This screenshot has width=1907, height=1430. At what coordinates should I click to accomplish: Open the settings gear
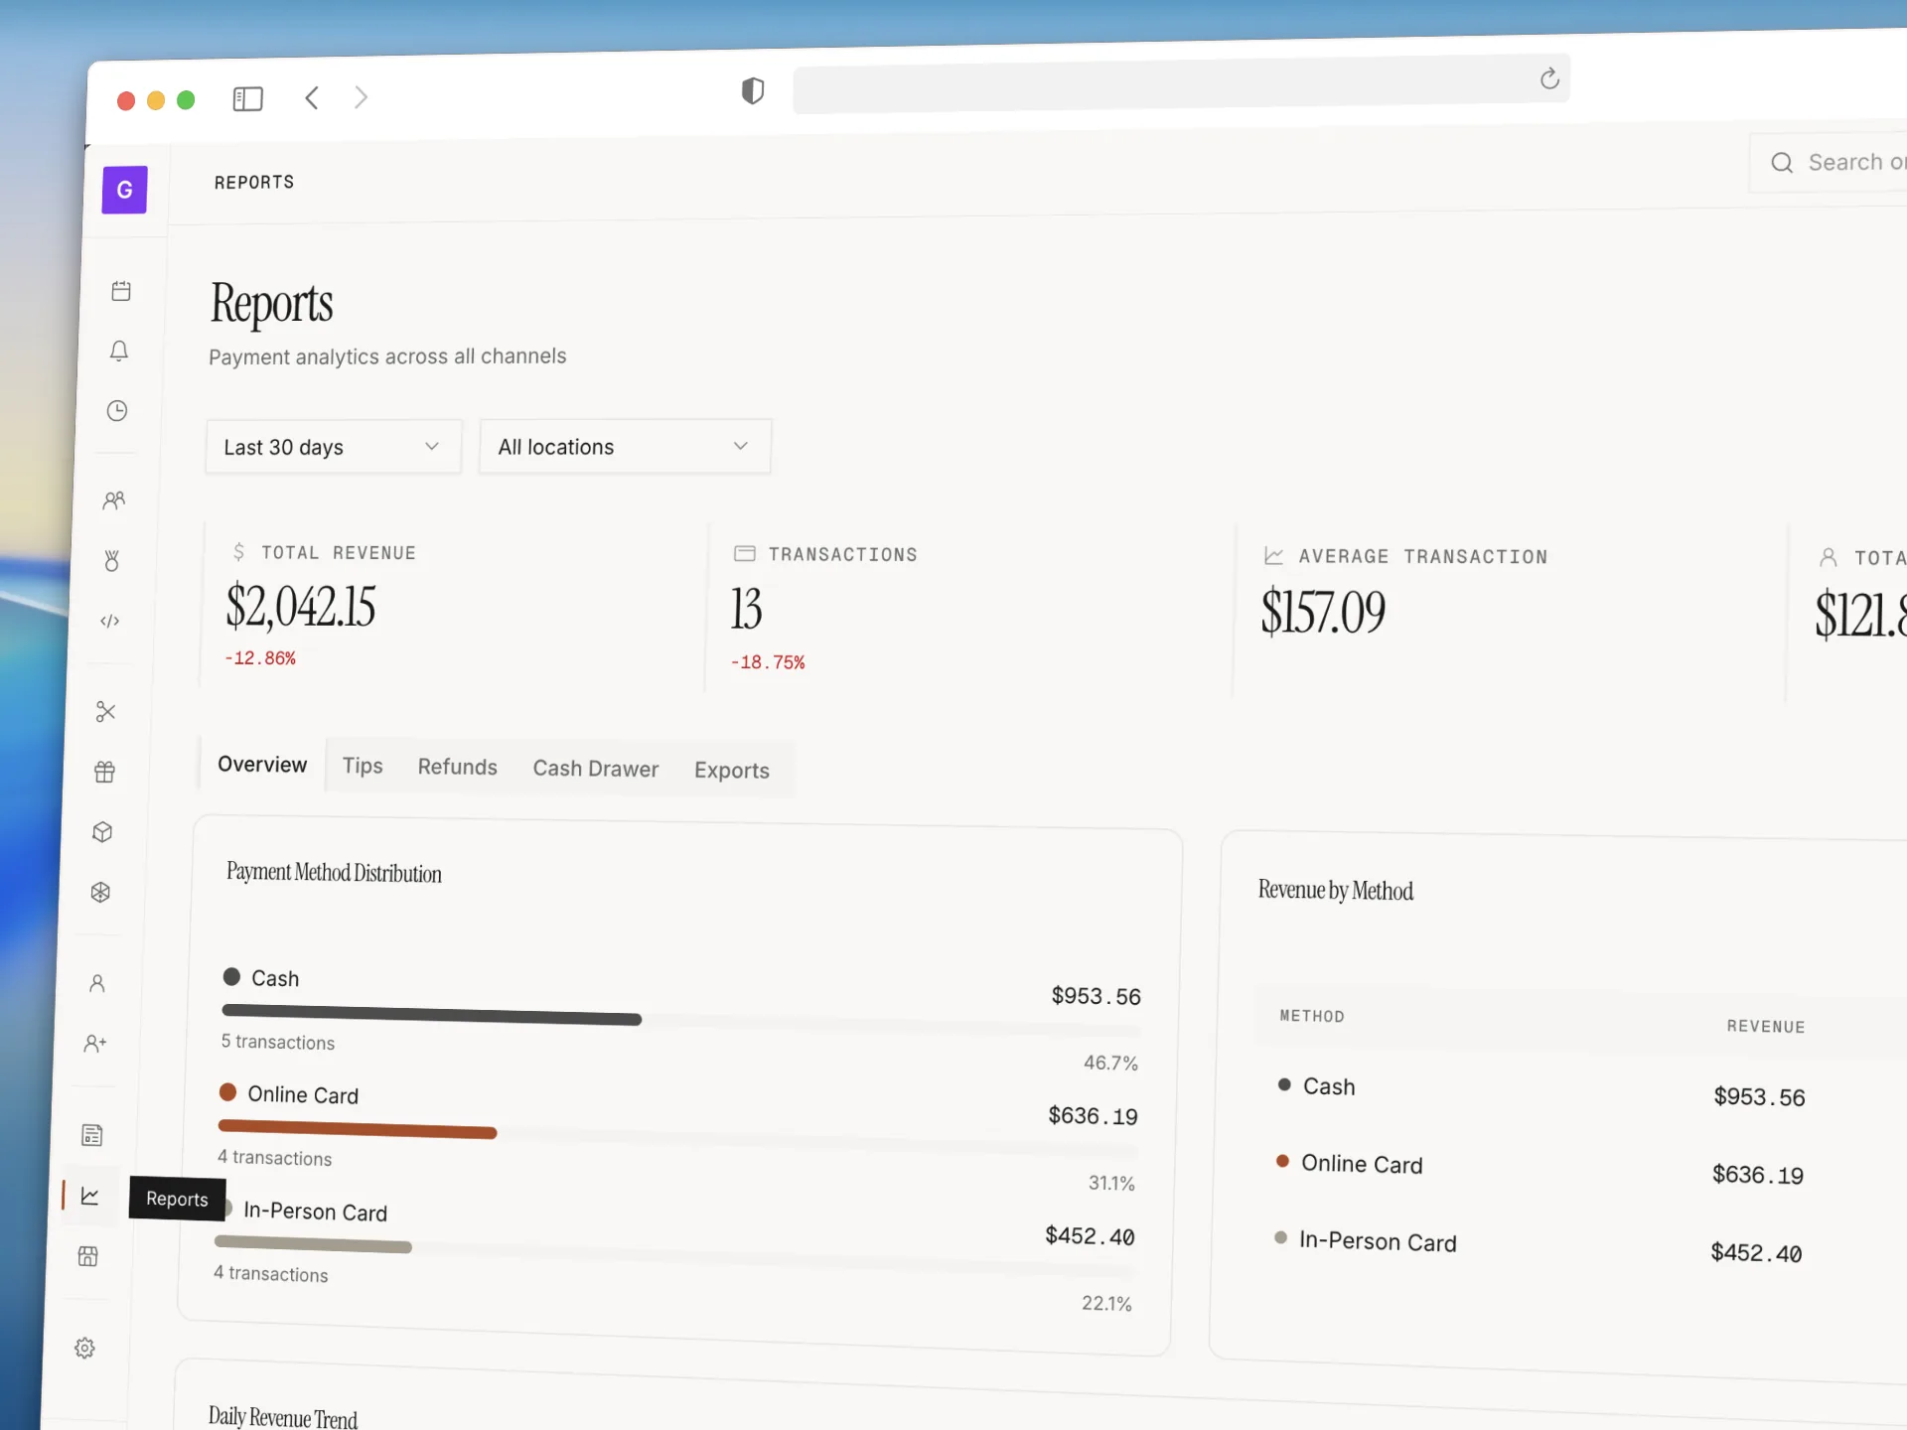click(83, 1348)
